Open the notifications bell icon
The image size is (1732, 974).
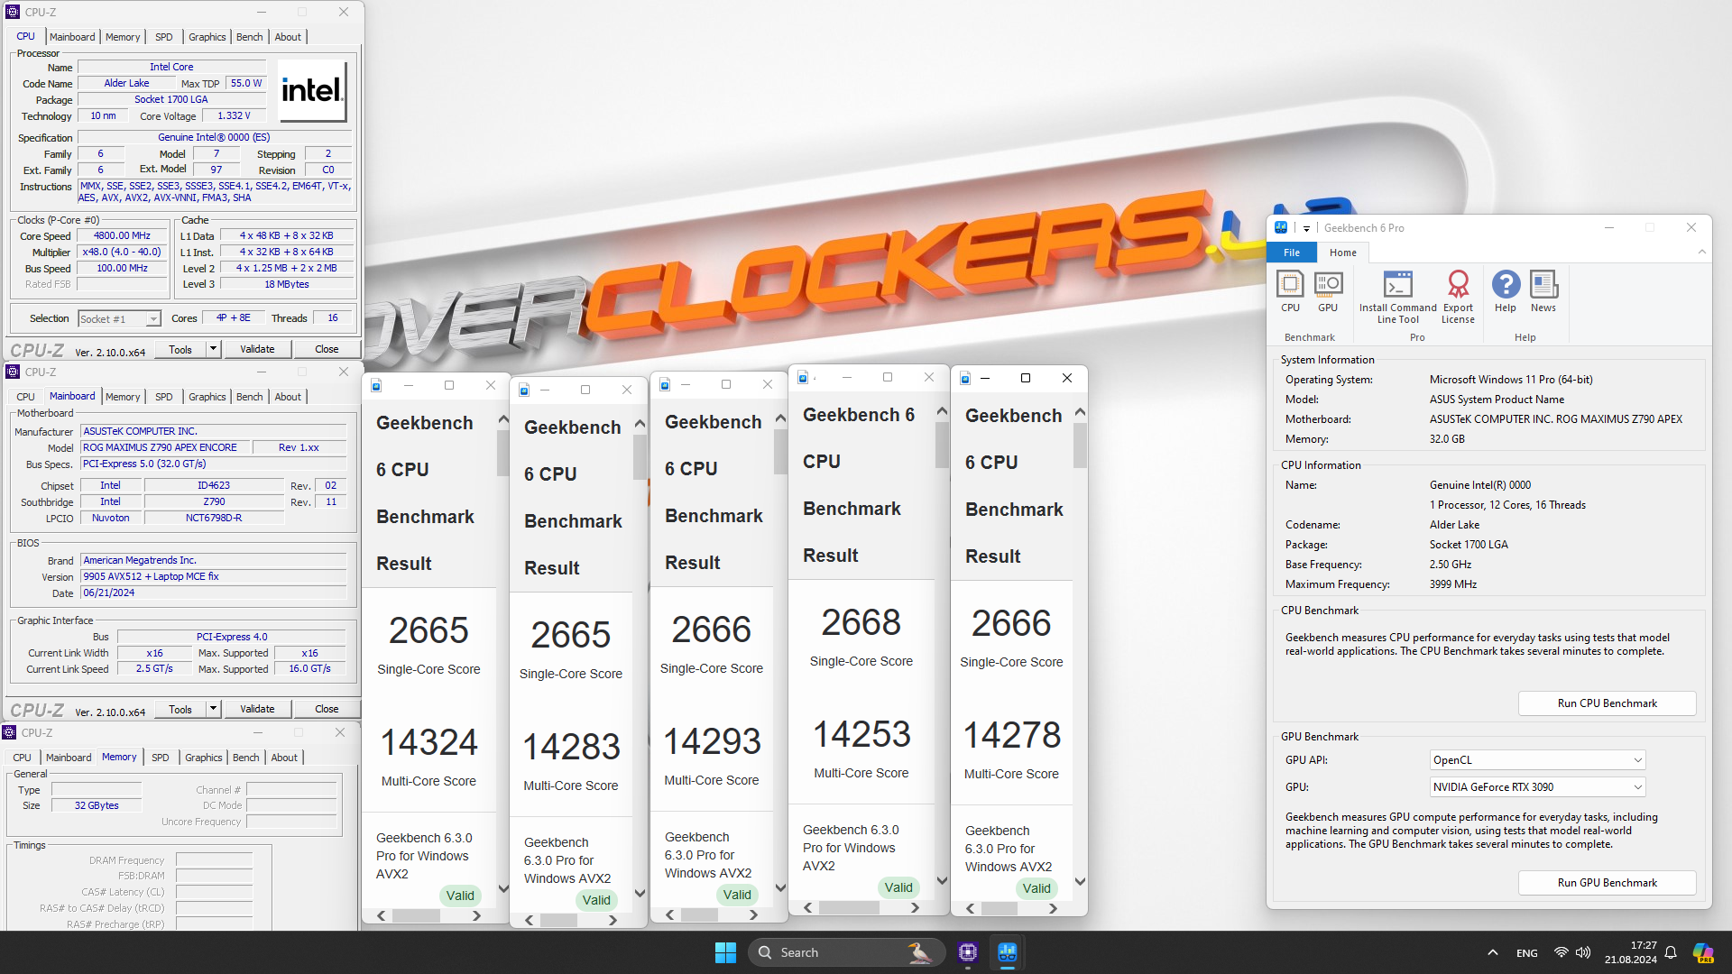point(1671,952)
